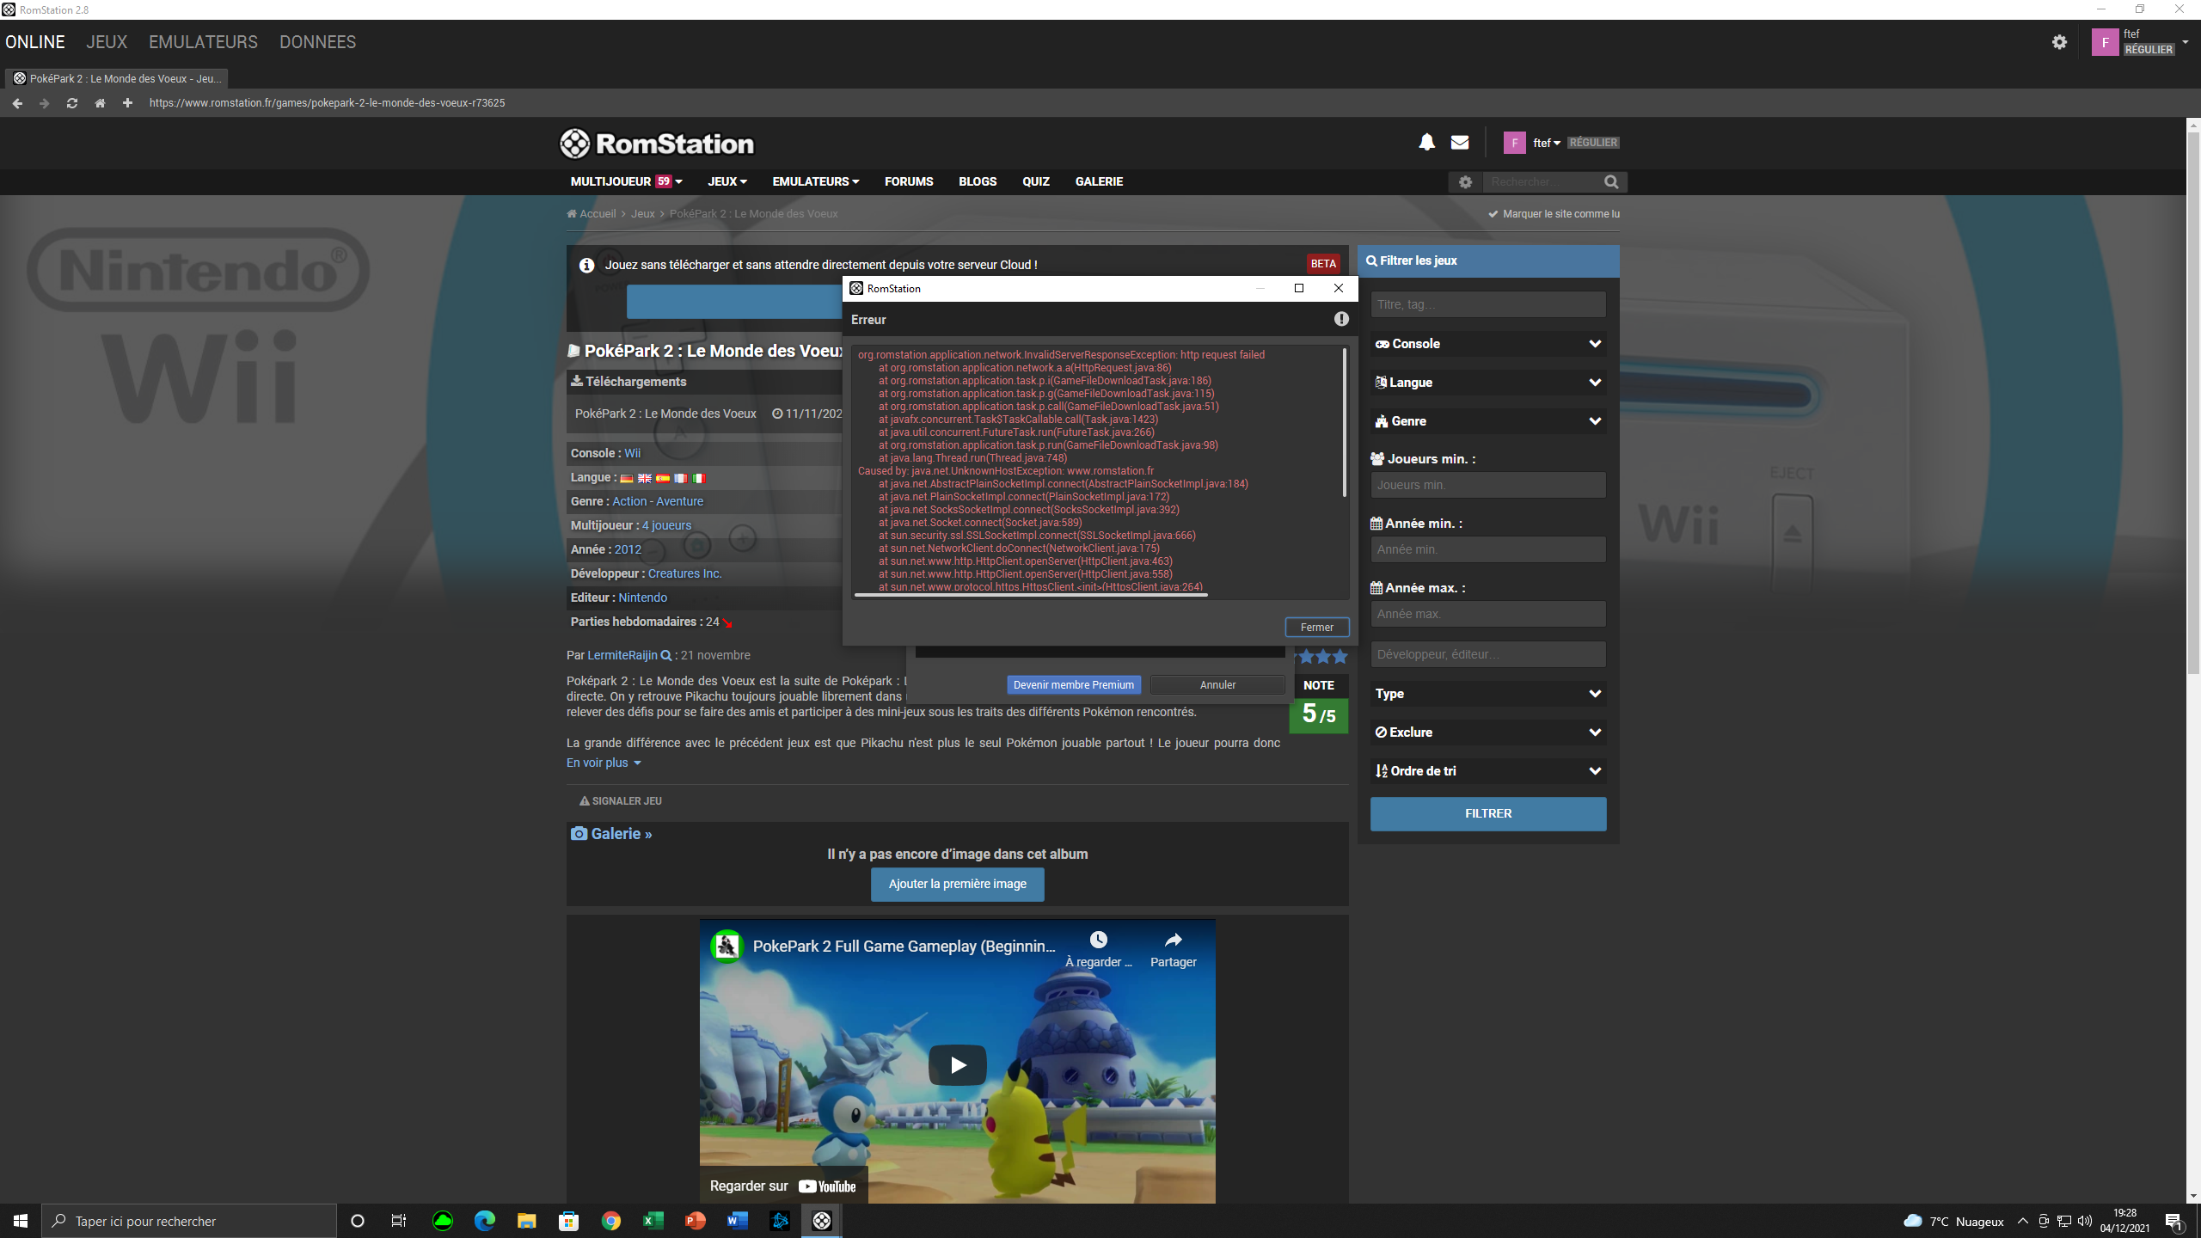The width and height of the screenshot is (2201, 1238).
Task: Click the error log horizontal scrollbar
Action: coord(1031,594)
